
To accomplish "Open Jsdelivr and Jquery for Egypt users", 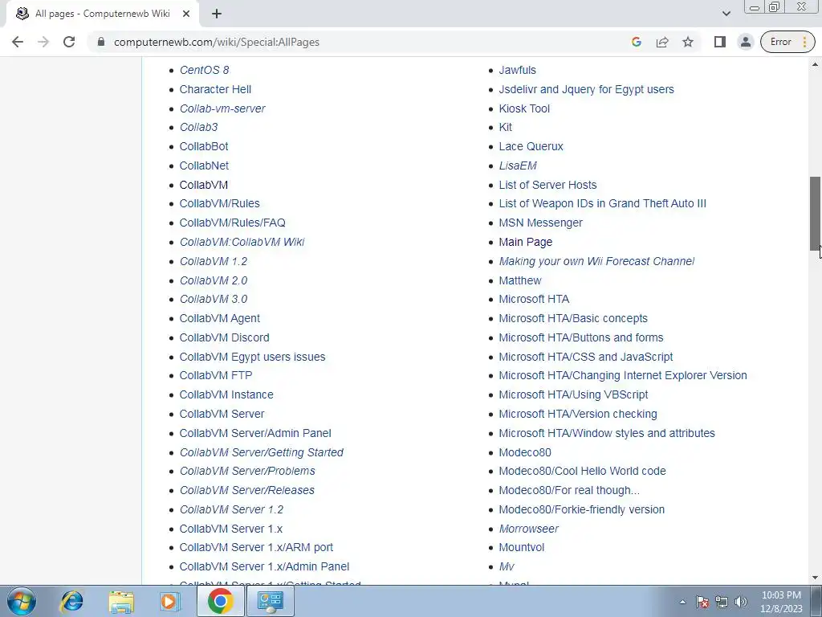I will pyautogui.click(x=586, y=89).
